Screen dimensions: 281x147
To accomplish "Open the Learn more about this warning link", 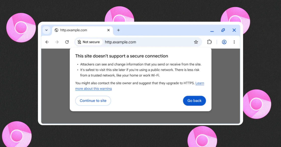I will (93, 88).
